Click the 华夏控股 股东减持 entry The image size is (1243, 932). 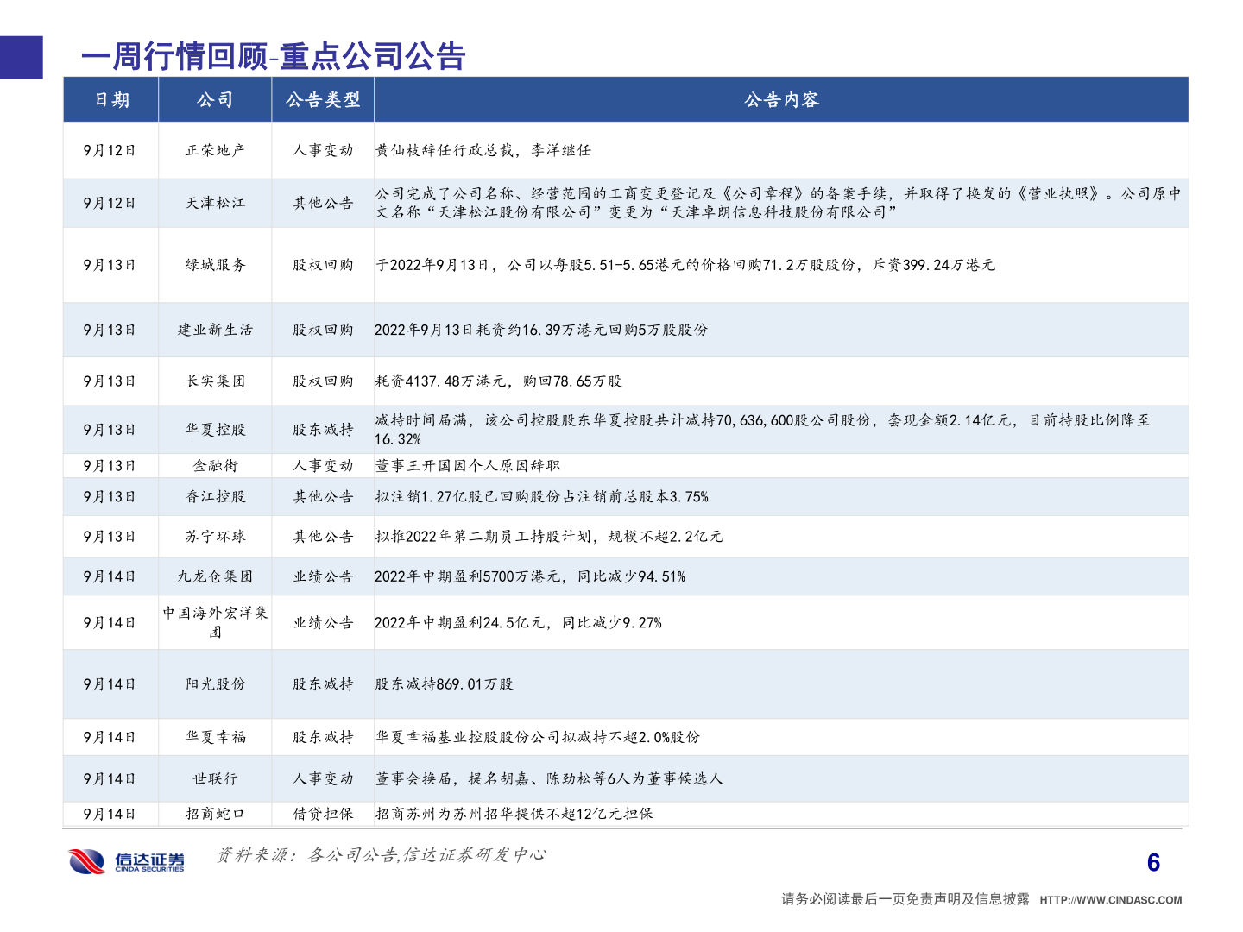tap(323, 429)
